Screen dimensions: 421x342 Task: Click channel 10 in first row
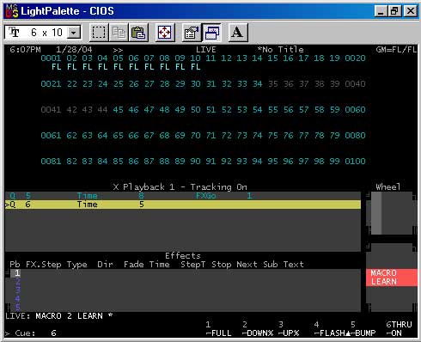[x=195, y=58]
